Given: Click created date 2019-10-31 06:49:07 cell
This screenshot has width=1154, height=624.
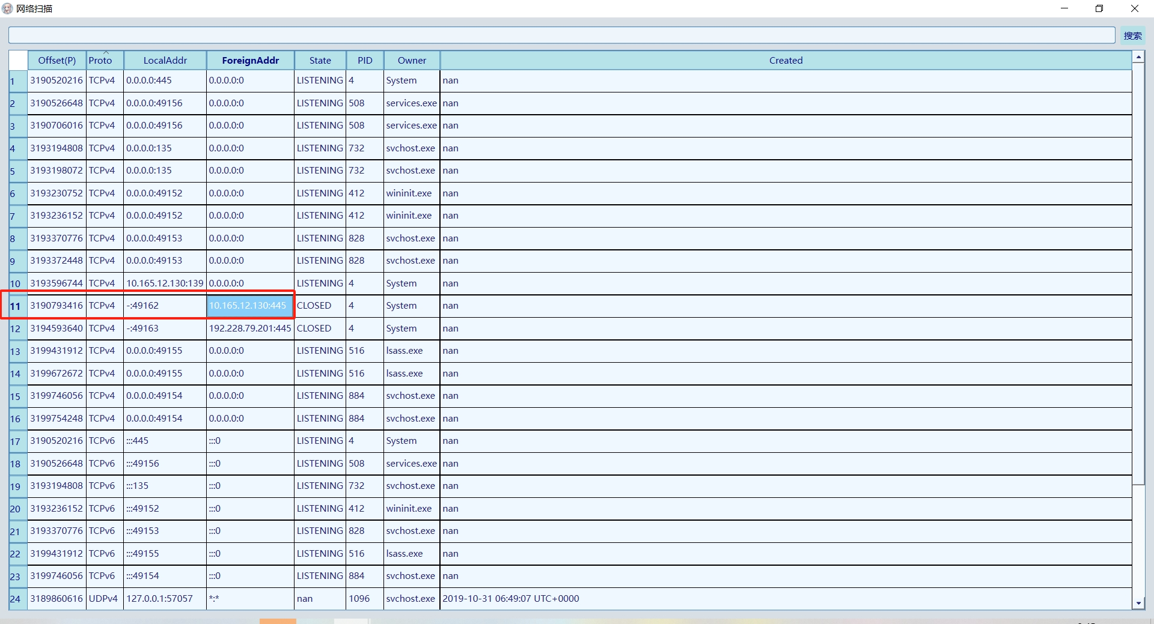Looking at the screenshot, I should click(x=786, y=599).
